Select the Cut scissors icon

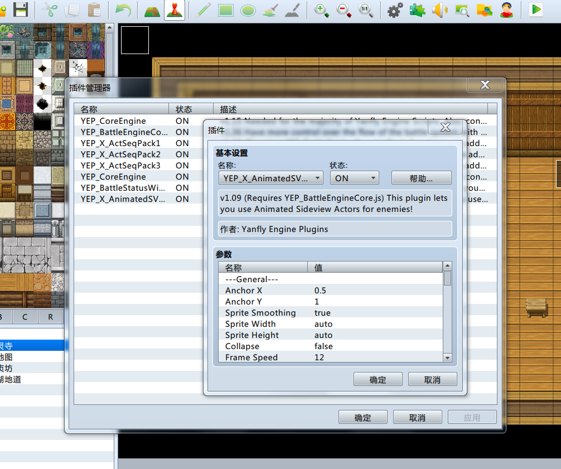(50, 9)
